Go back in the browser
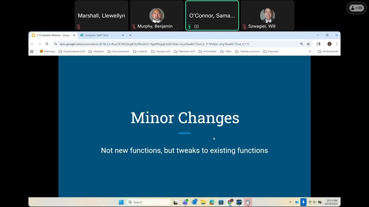Screen dimensions: 369x207 pyautogui.click(x=32, y=44)
